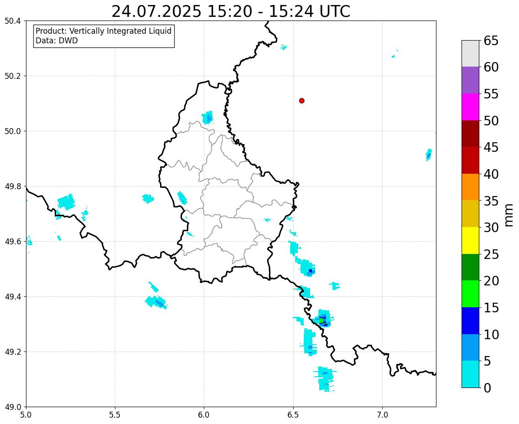Click the x-axis label 6.5
Viewport: 519px width, 424px height.
pyautogui.click(x=293, y=415)
